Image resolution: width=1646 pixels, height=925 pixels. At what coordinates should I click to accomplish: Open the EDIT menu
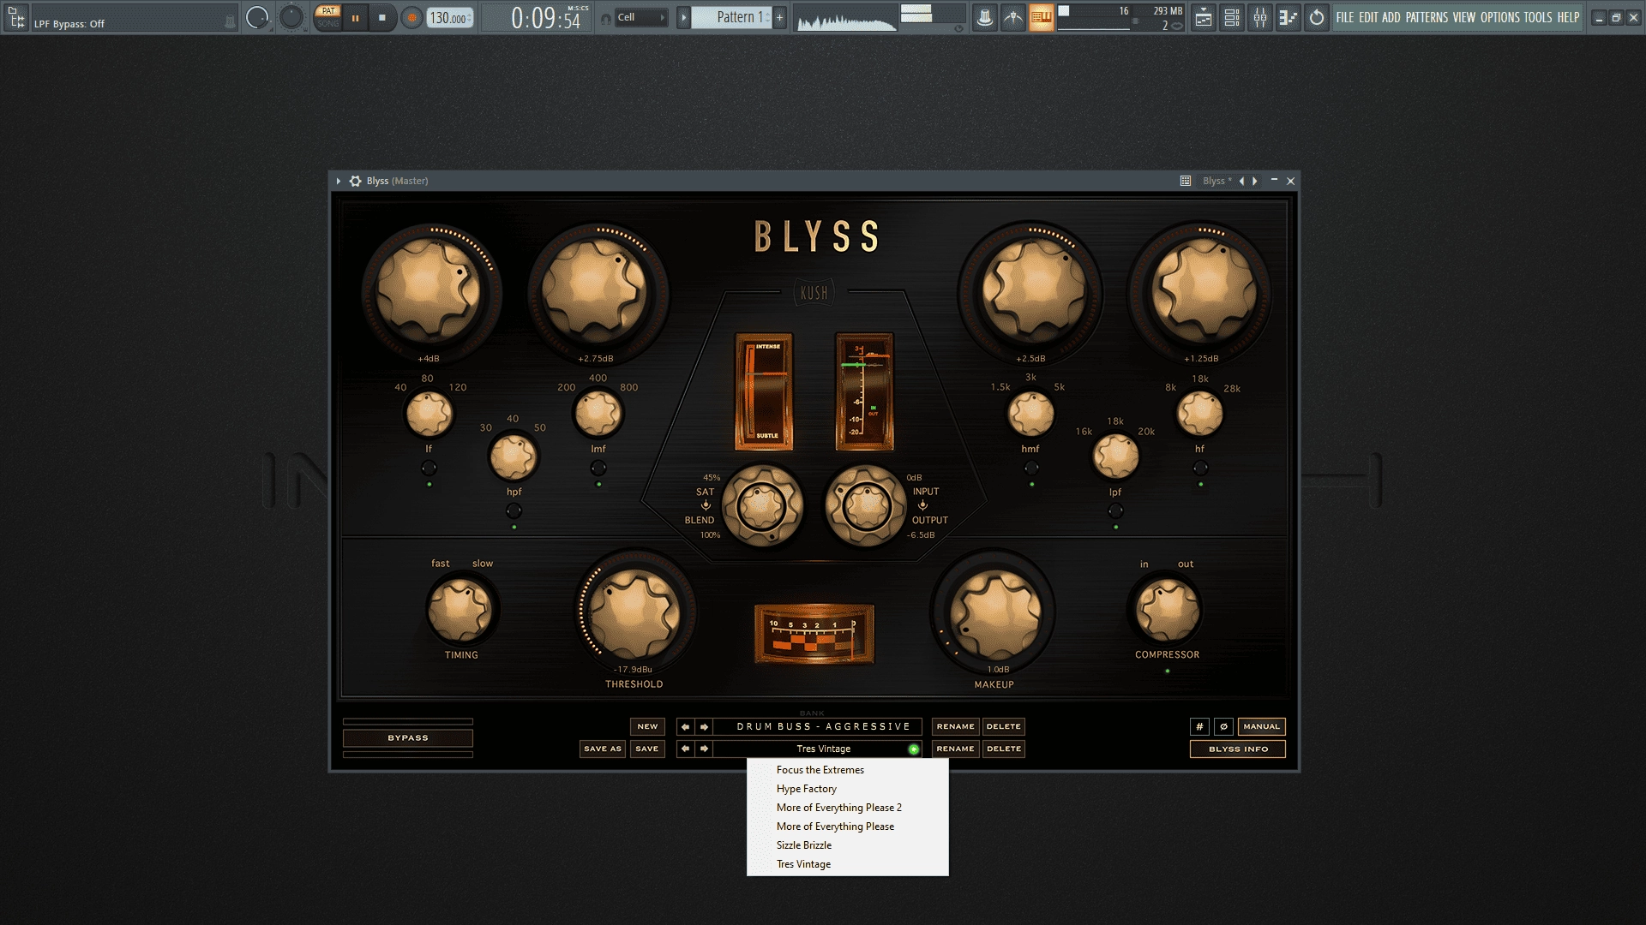[1368, 17]
